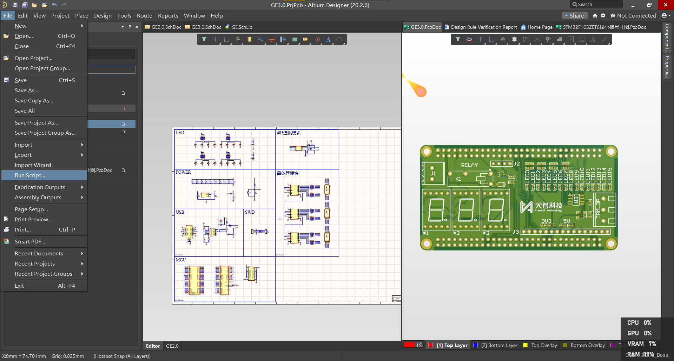Open the Reports menu

pyautogui.click(x=168, y=15)
